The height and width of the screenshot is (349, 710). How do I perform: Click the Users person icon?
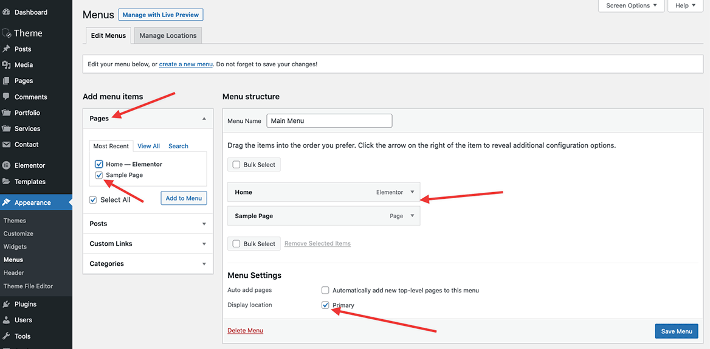pyautogui.click(x=6, y=320)
